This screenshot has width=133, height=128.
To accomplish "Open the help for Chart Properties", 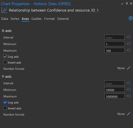I will click(131, 18).
